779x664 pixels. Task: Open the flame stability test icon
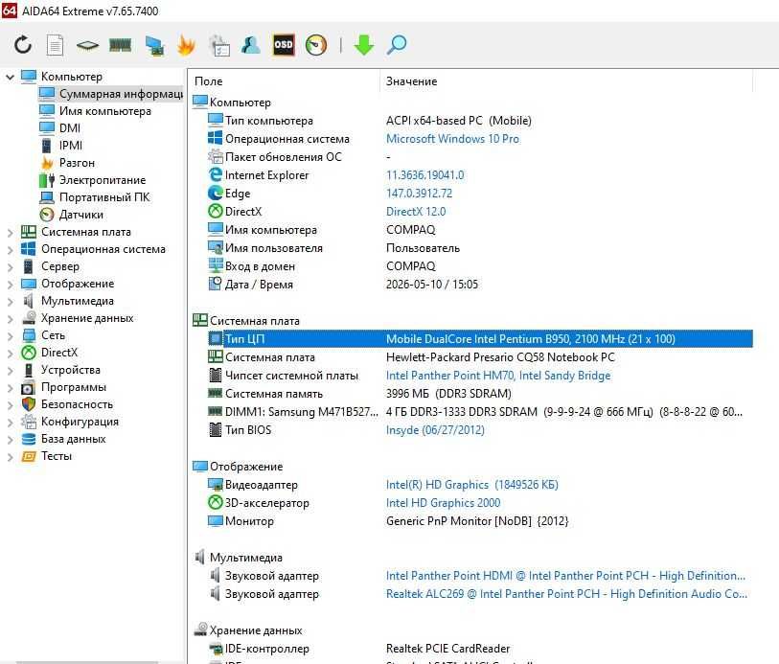click(186, 45)
